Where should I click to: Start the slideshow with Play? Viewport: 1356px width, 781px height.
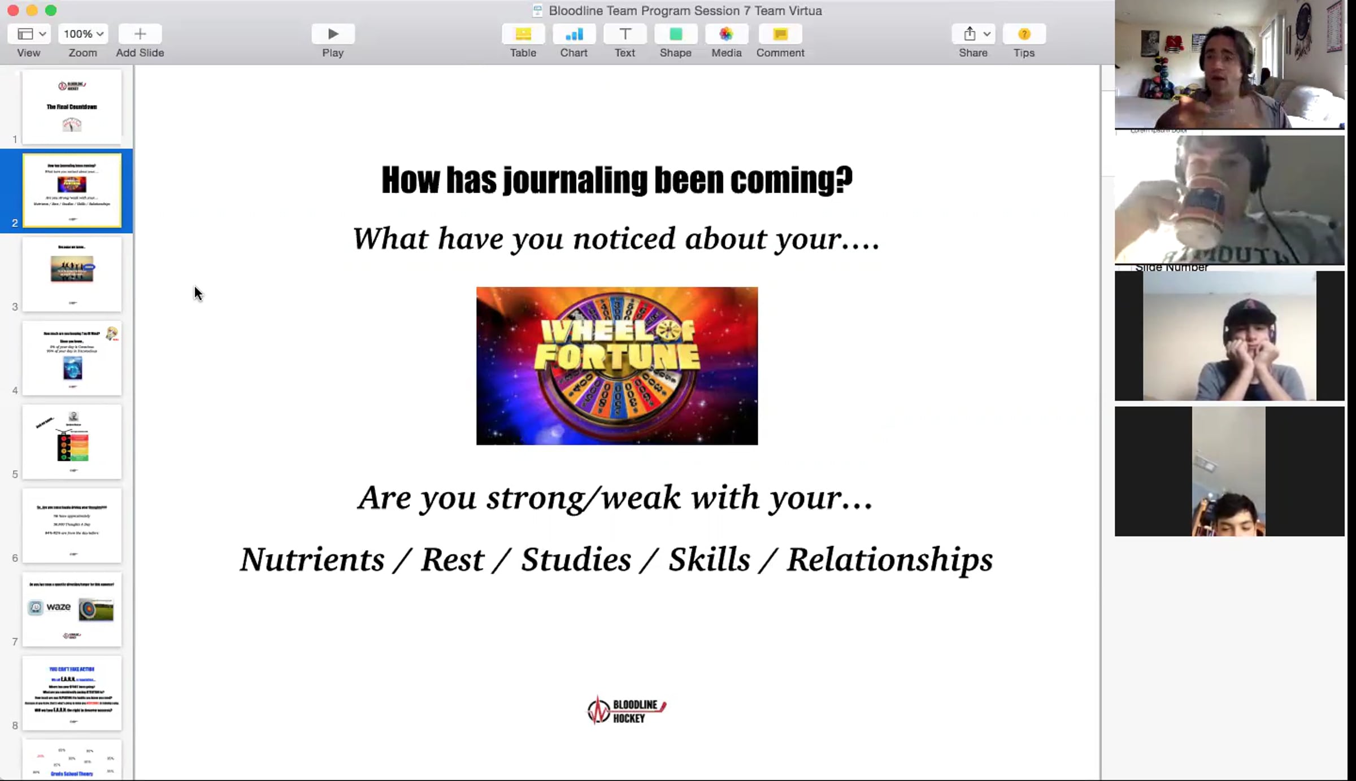tap(333, 34)
